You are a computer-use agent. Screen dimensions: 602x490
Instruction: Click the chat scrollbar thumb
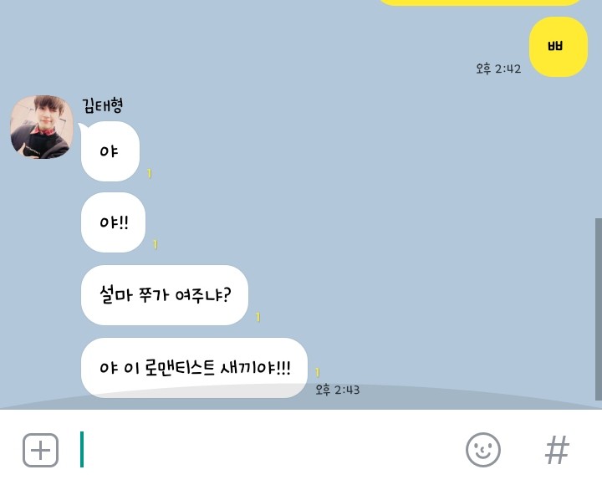click(x=598, y=309)
